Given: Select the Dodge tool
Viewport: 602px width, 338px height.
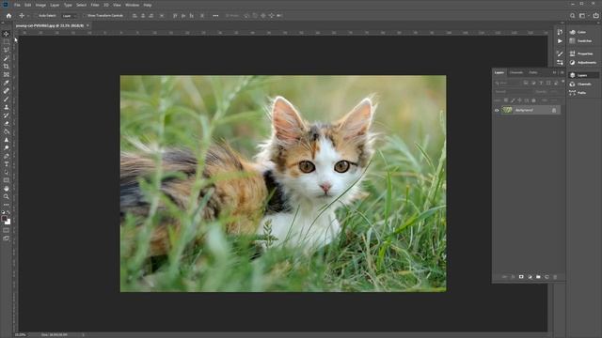Looking at the screenshot, I should [x=7, y=148].
